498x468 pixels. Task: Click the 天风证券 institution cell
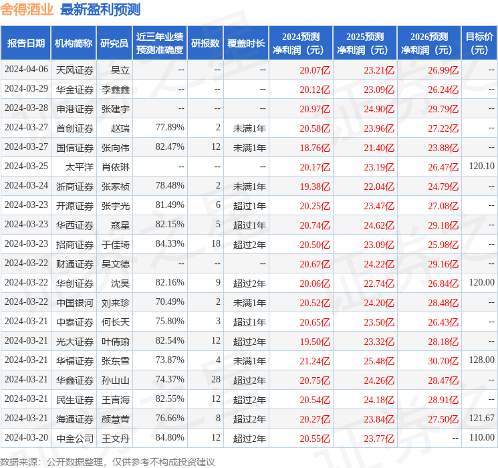(75, 70)
